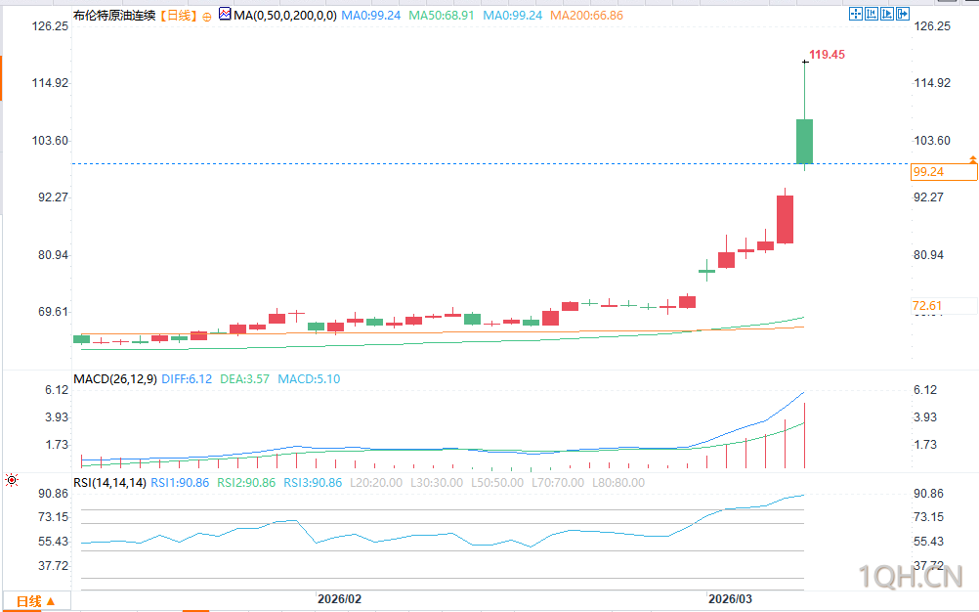
Task: Click the RSI(14,14,14) indicator label
Action: [x=109, y=483]
